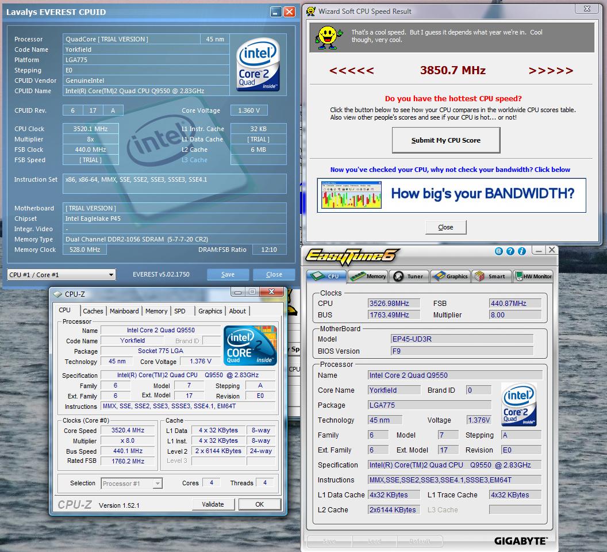Click the 440.1 MHz Bus Speed value

tap(128, 451)
